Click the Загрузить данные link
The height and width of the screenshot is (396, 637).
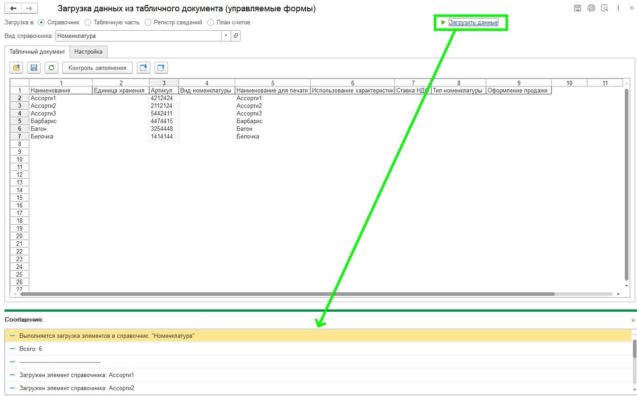pos(474,22)
